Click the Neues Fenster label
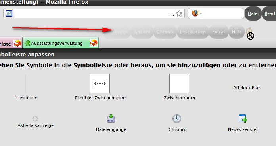Screen dimensions: 276x146 [x=243, y=129]
